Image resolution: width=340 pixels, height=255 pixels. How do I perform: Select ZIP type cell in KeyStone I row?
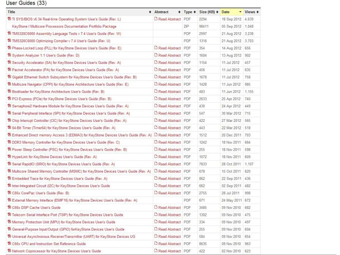pos(186,27)
